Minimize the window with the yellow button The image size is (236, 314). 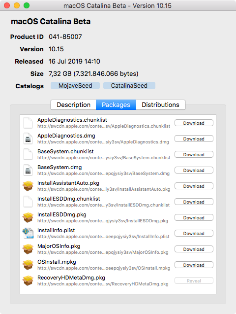coord(17,5)
